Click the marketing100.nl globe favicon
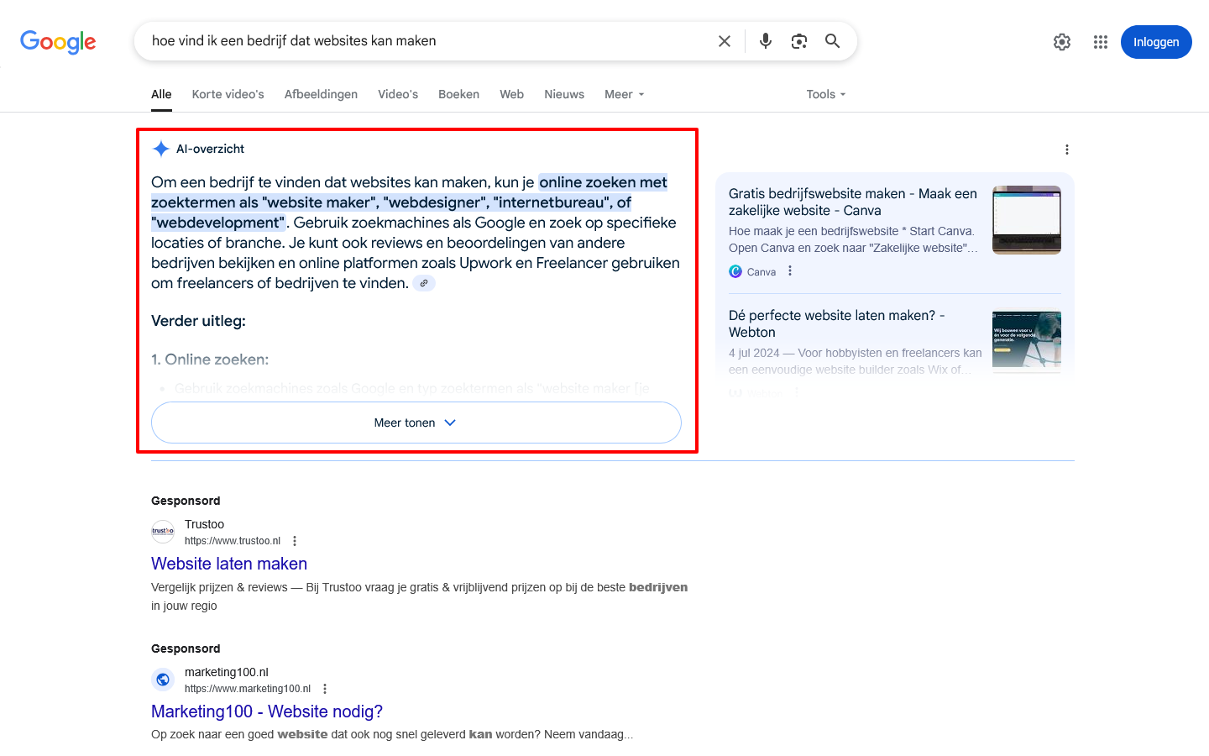 [x=163, y=680]
